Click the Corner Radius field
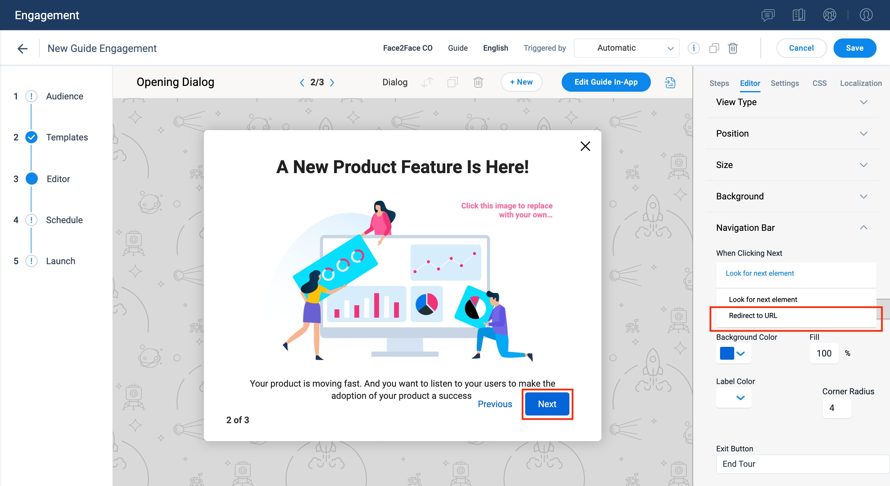 coord(836,408)
